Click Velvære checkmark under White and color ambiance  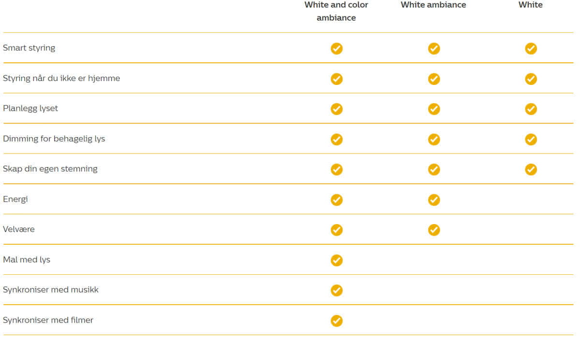[336, 230]
